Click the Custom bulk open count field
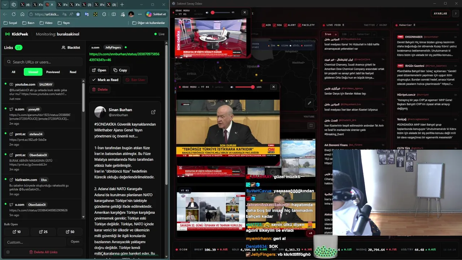The width and height of the screenshot is (462, 260). pyautogui.click(x=35, y=242)
